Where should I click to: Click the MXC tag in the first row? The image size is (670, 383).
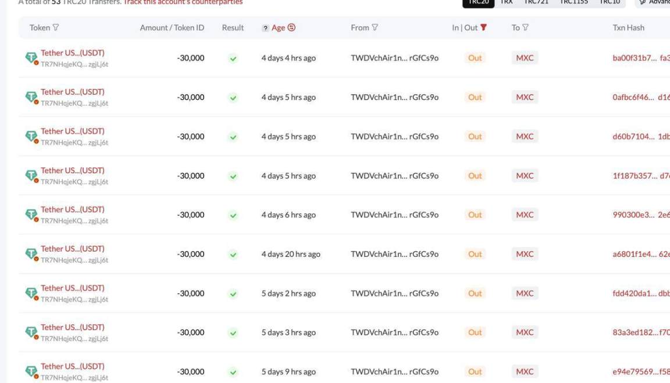point(525,58)
